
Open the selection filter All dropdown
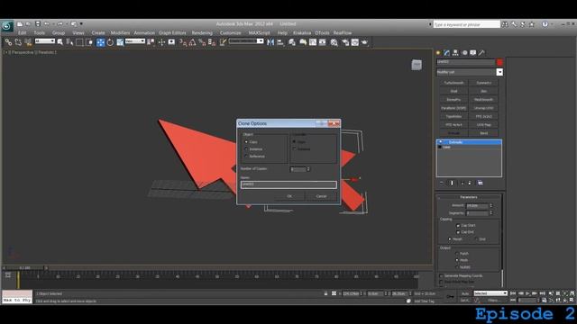click(x=45, y=41)
